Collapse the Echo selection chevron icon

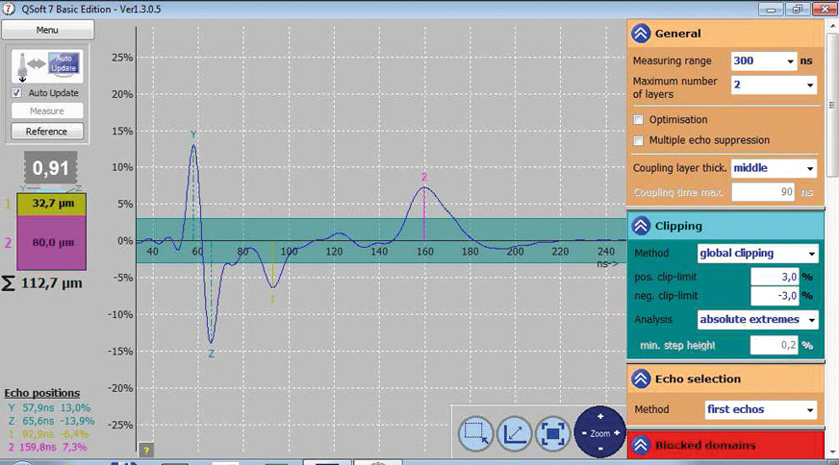tap(642, 379)
